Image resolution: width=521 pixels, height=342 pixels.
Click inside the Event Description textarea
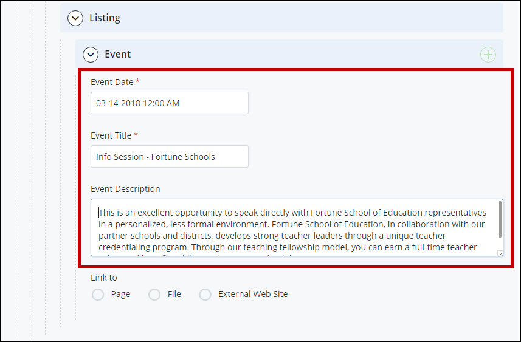click(297, 227)
